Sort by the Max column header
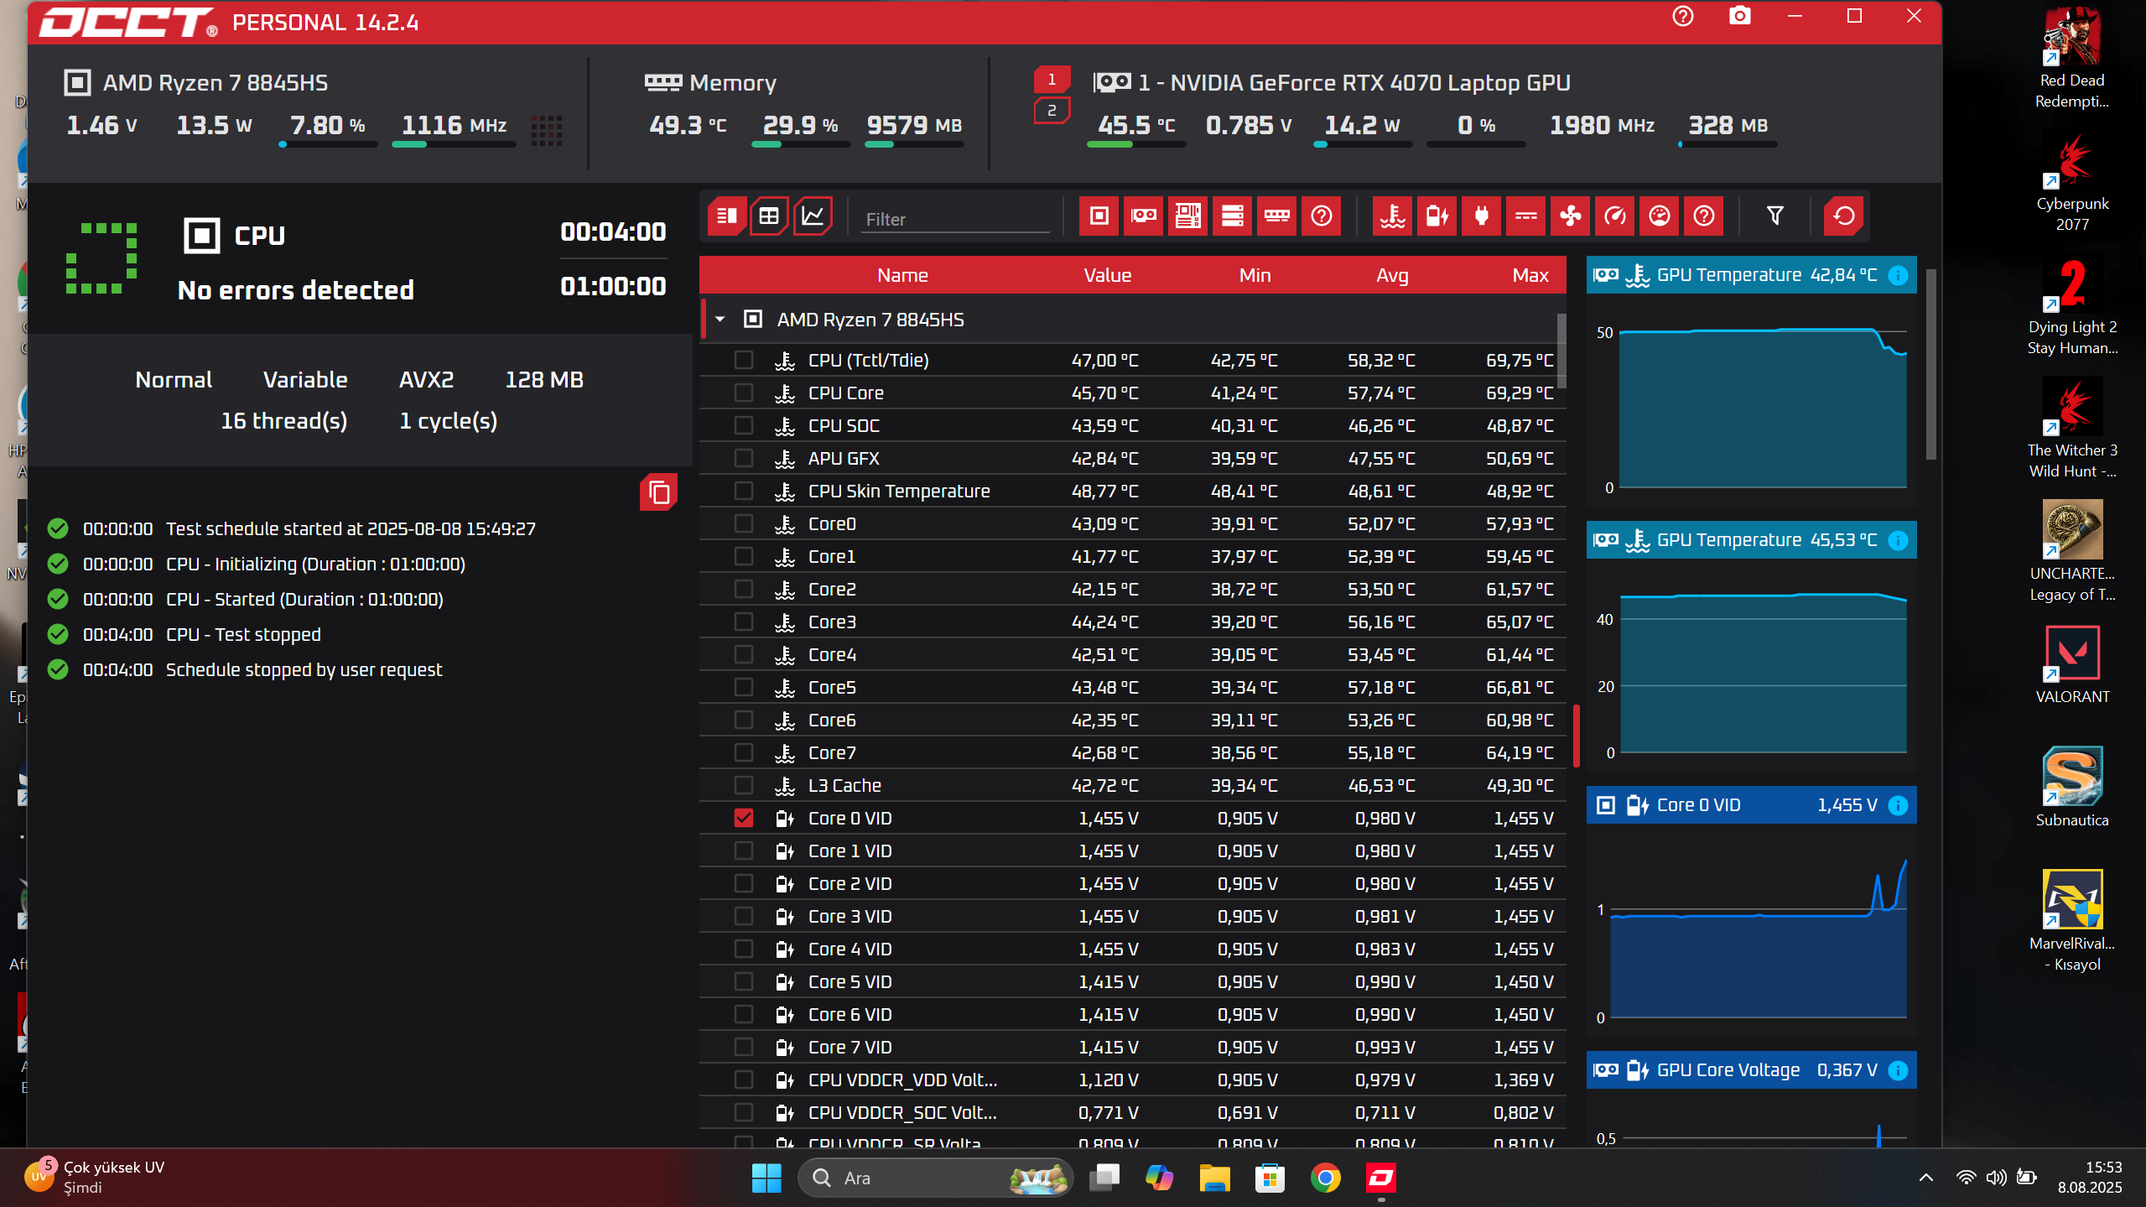 [x=1530, y=275]
